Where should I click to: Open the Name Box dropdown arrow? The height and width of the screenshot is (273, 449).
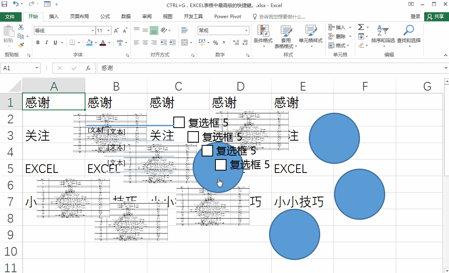pyautogui.click(x=37, y=68)
